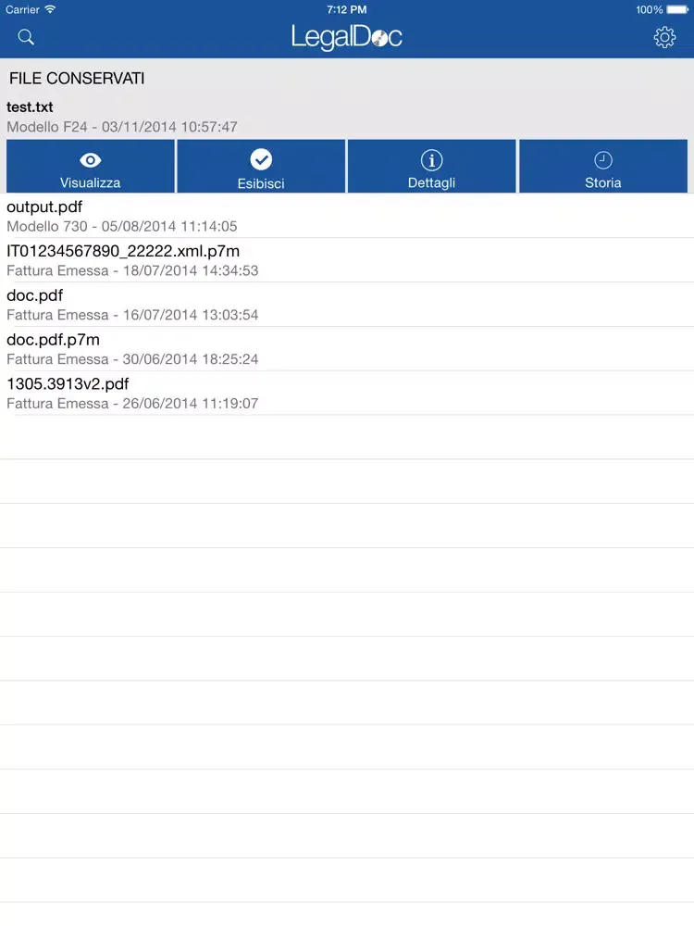Tap the first empty row below 1305.3913v2.pdf
The height and width of the screenshot is (926, 694).
coord(347,437)
